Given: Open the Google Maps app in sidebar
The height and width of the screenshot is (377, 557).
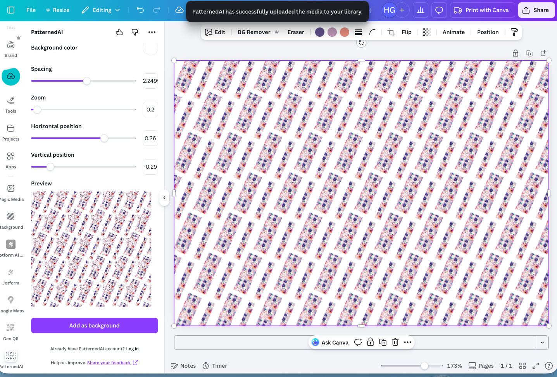Looking at the screenshot, I should click(11, 301).
